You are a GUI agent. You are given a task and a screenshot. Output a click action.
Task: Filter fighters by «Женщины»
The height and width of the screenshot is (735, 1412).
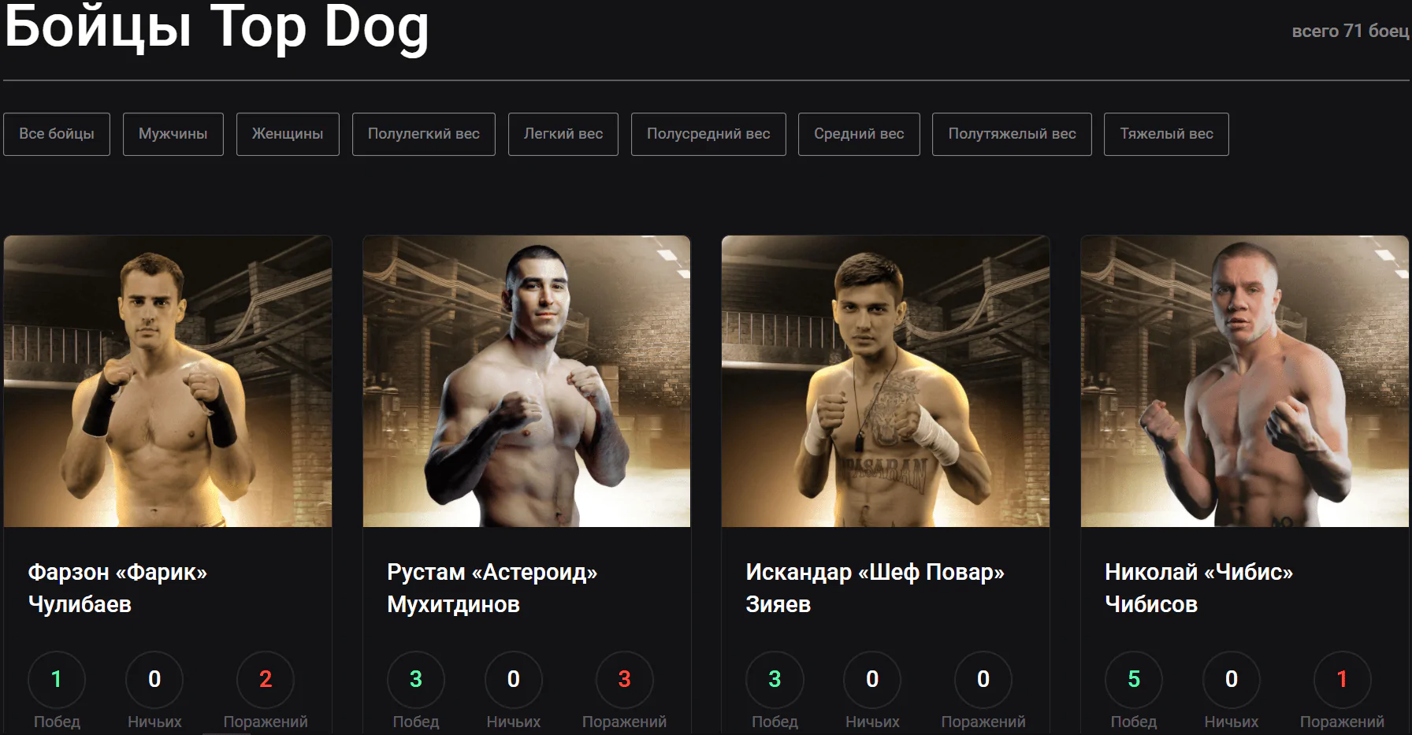[x=287, y=134]
